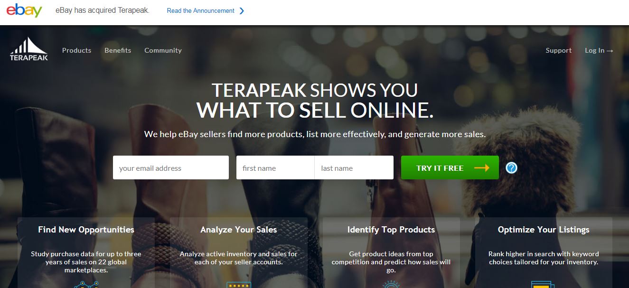
Task: Focus the your email address field
Action: (171, 167)
